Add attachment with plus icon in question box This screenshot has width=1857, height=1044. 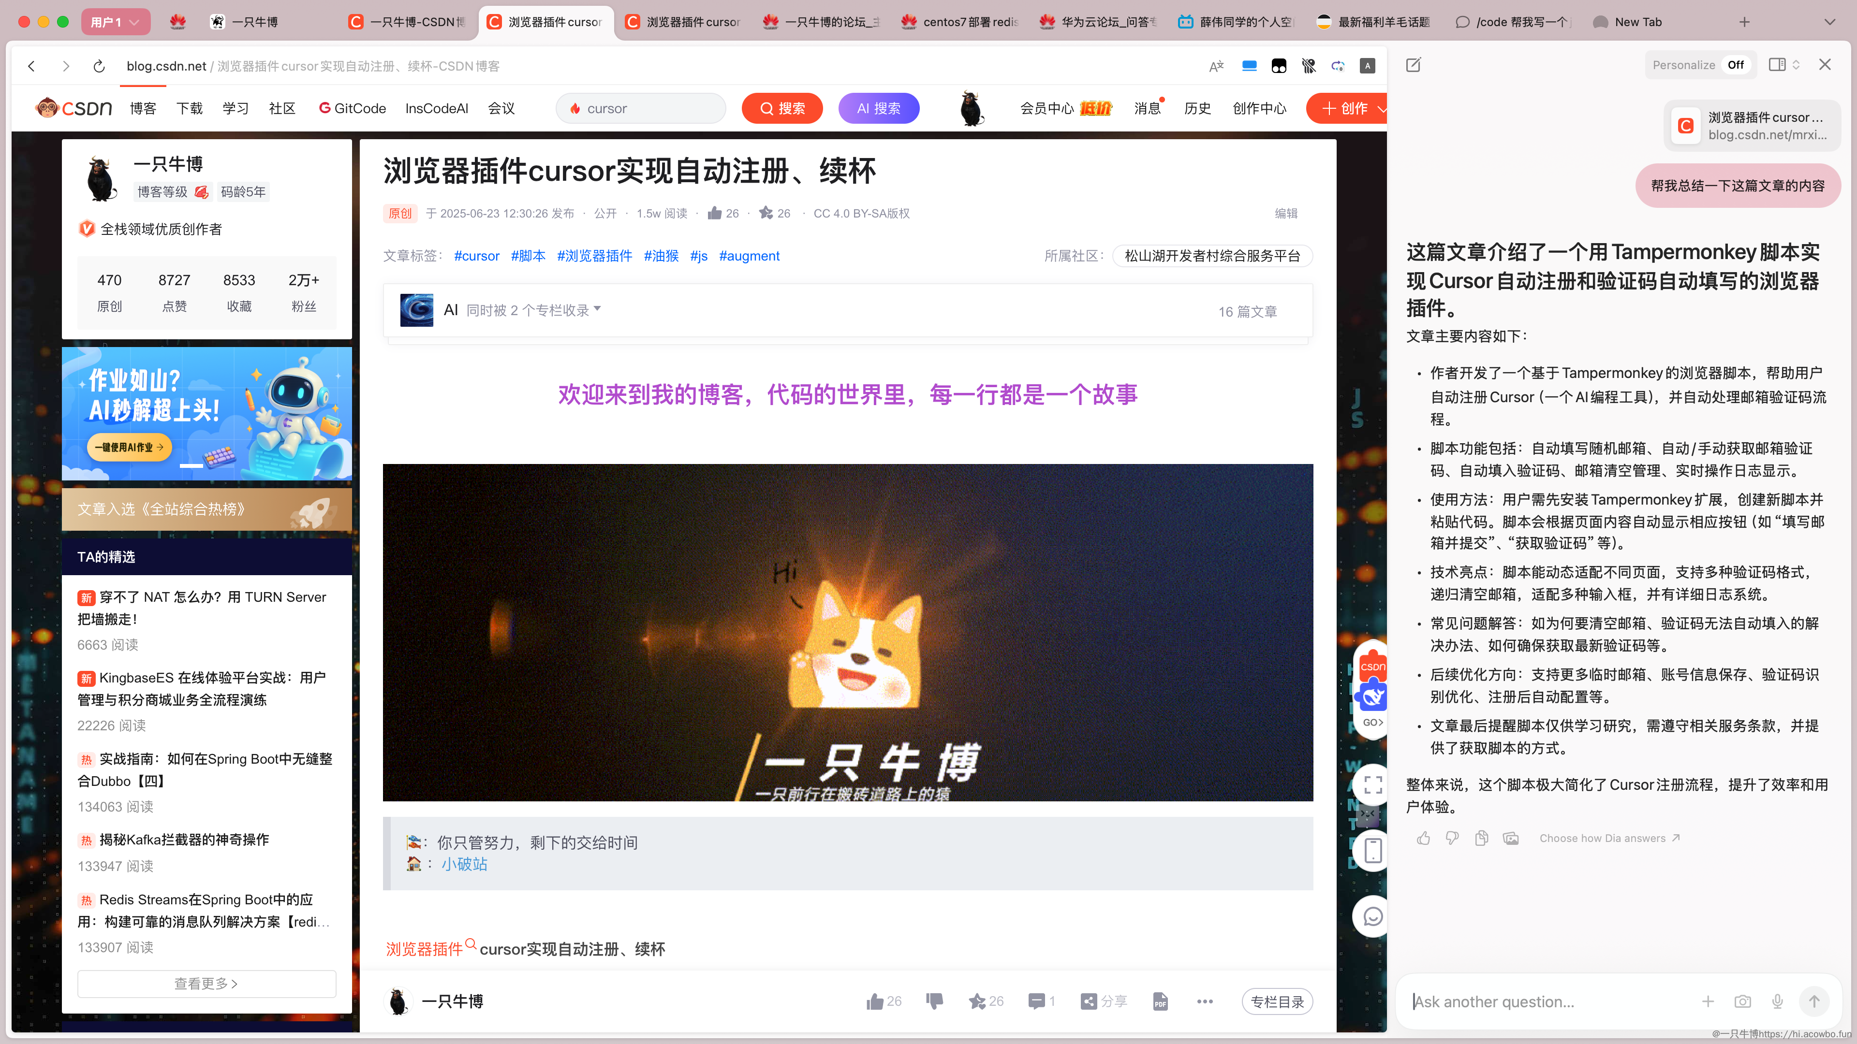point(1708,1001)
